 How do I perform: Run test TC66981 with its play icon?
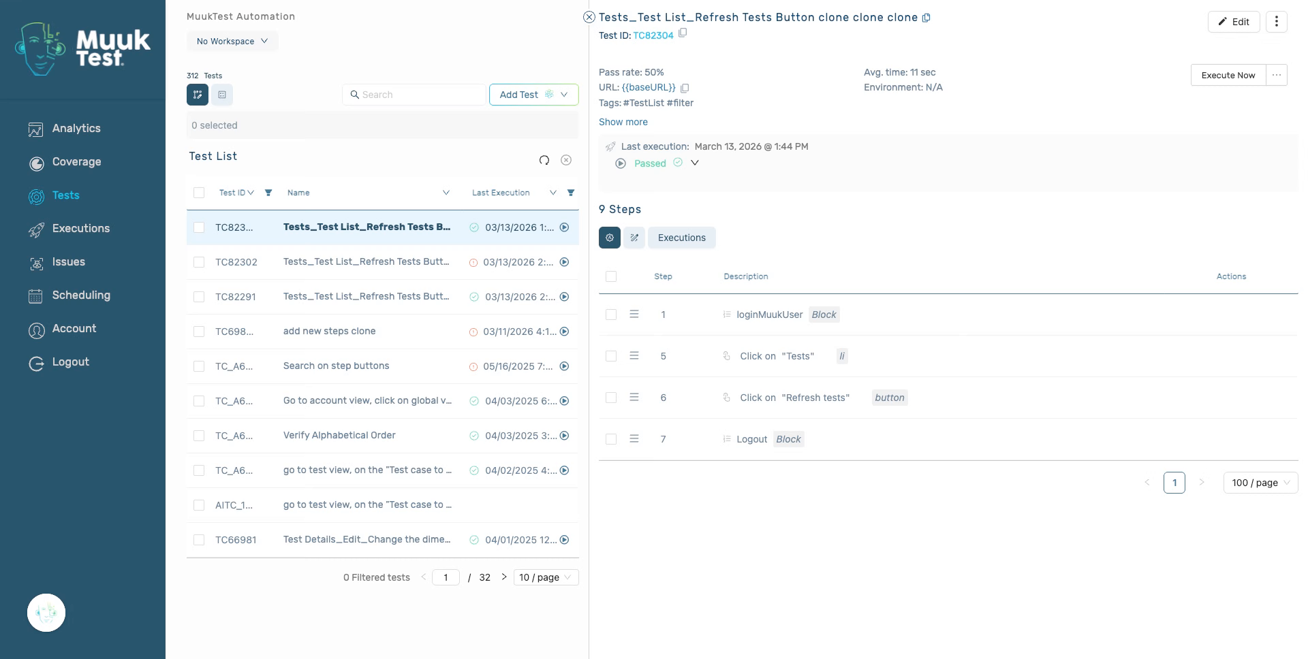click(564, 540)
